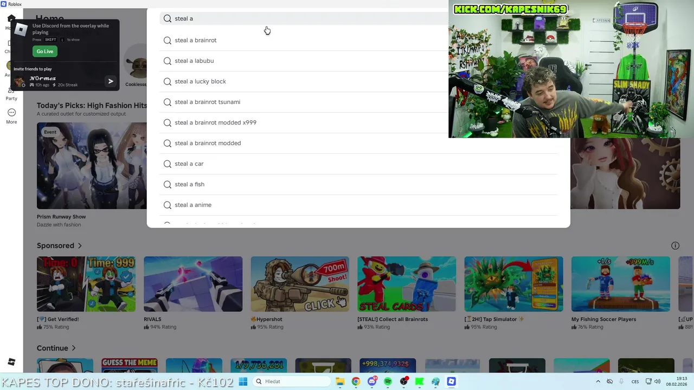Click magnifier icon beside 'steal a car'
This screenshot has height=390, width=694.
pyautogui.click(x=168, y=164)
